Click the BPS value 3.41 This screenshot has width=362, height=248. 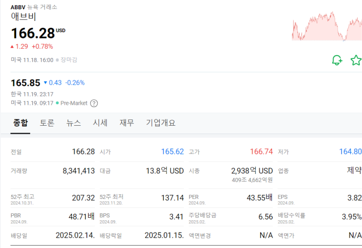click(x=176, y=217)
